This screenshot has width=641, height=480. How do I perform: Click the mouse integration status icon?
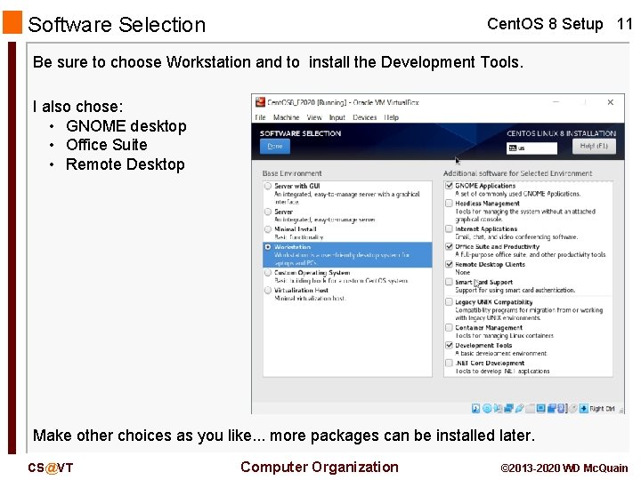tap(573, 409)
